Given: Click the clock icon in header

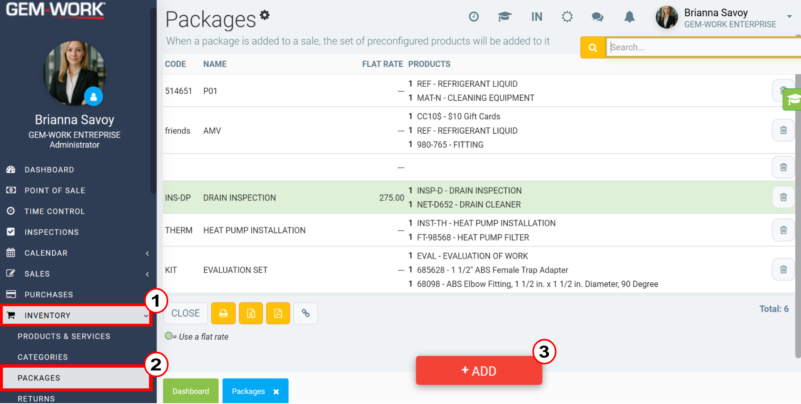Looking at the screenshot, I should click(x=474, y=17).
